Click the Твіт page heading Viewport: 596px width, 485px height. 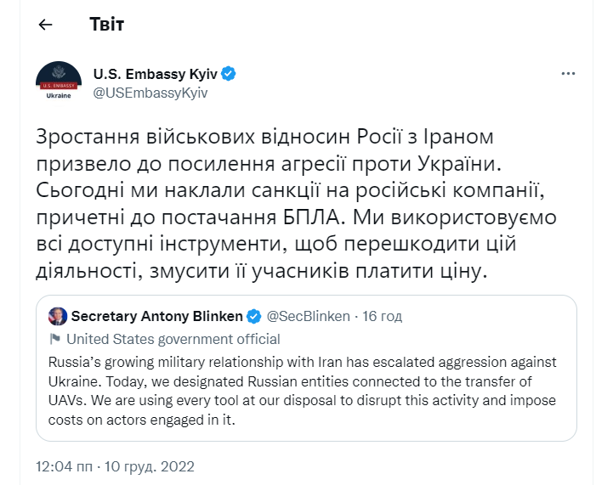coord(106,25)
